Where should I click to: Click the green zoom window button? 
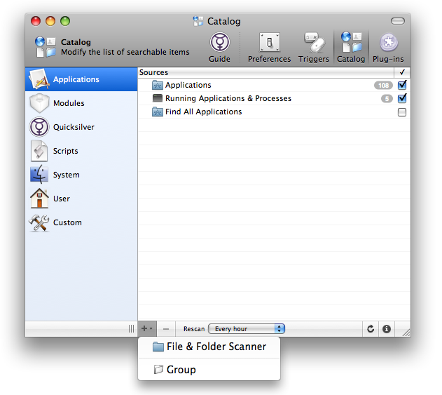pyautogui.click(x=65, y=21)
